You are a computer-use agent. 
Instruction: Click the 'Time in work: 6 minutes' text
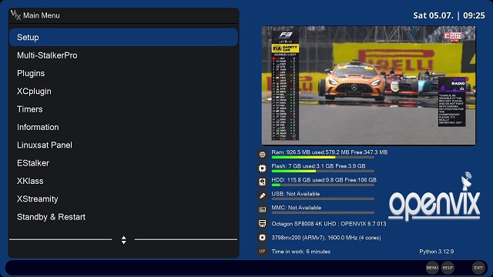[x=301, y=252]
